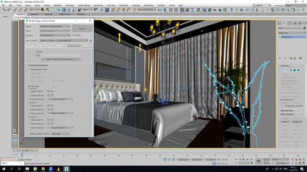Select B channel Manual selection radio
The width and height of the screenshot is (307, 172).
[x=30, y=128]
